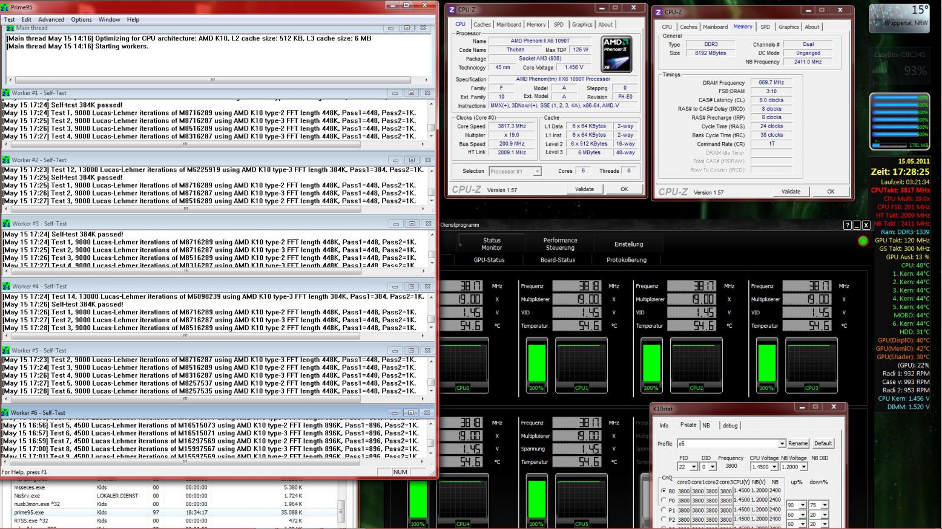Click the green status indicator in Dienstprogramm
This screenshot has width=942, height=529.
pos(863,241)
